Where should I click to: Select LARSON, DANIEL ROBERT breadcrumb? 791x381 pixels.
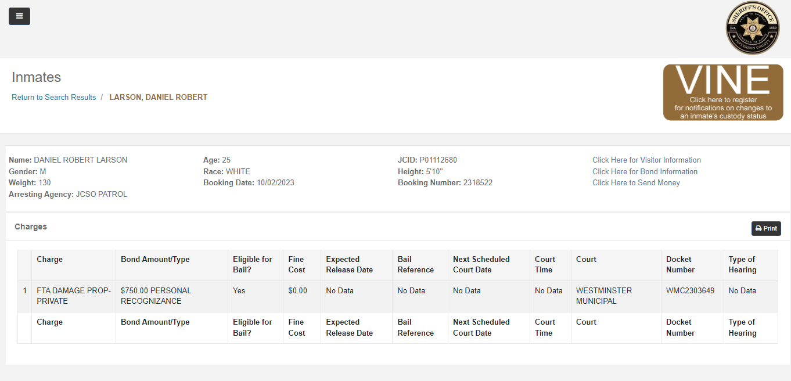pos(159,98)
